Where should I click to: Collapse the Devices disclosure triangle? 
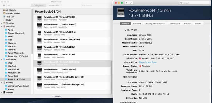pos(2,92)
